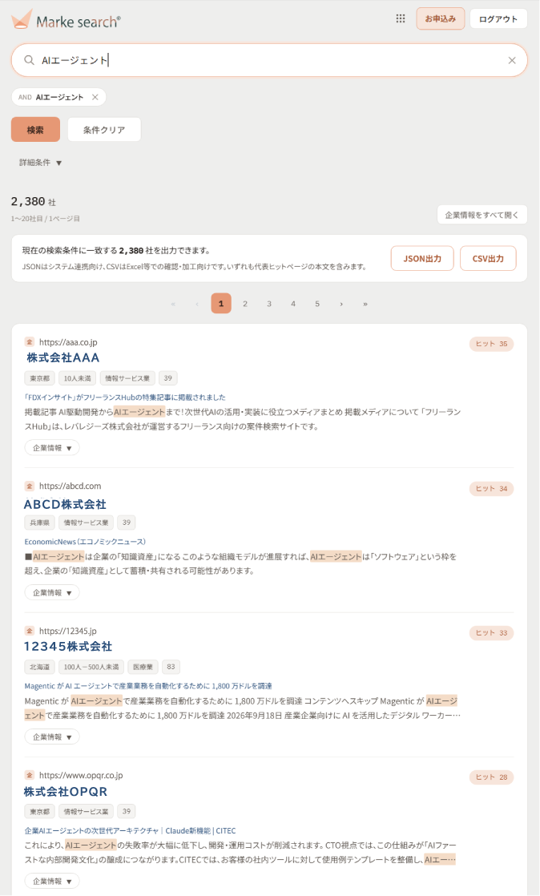Click the https://abcd.com URL
This screenshot has height=896, width=540.
click(x=70, y=486)
